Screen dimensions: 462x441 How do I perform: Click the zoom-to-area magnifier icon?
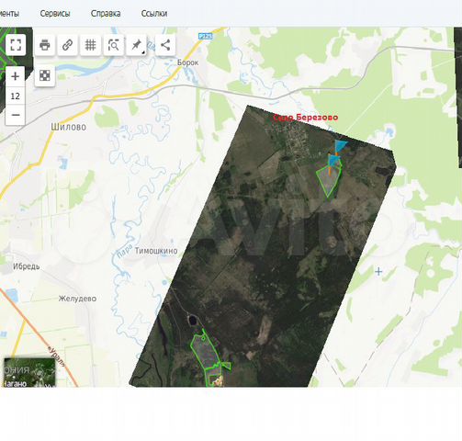113,45
